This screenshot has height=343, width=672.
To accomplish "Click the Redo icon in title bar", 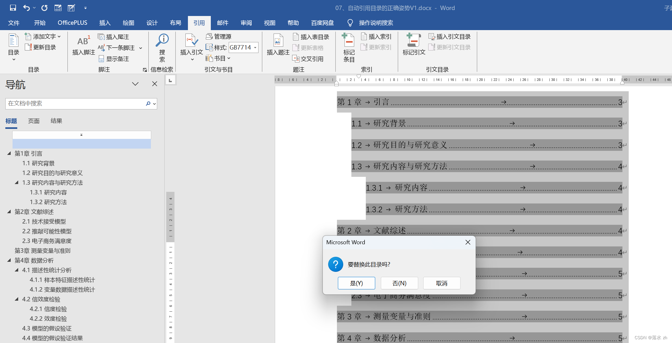I will [44, 8].
